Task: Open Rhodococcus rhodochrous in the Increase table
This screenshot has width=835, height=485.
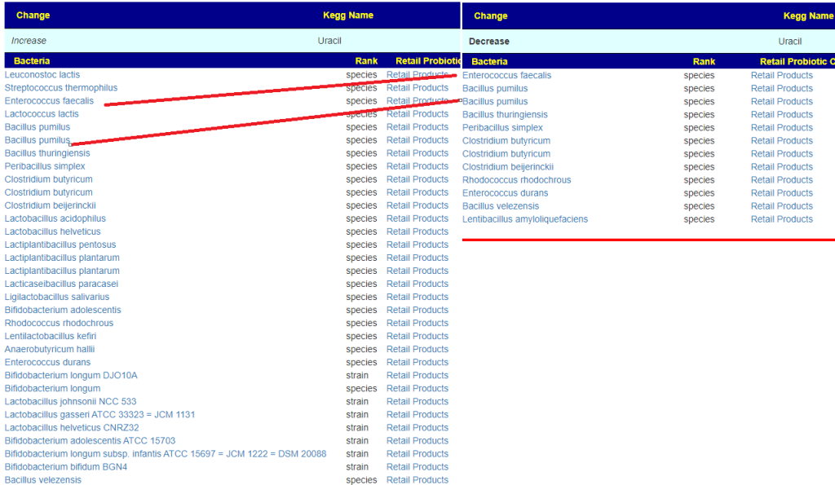Action: (x=59, y=323)
